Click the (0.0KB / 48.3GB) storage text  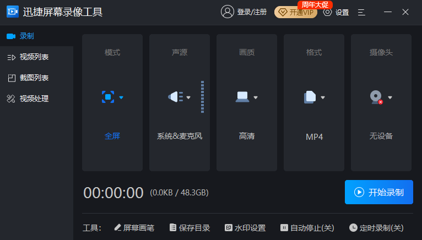click(179, 193)
